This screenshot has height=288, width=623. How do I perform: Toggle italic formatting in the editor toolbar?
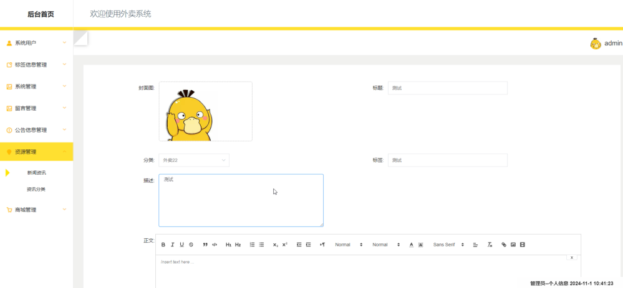coord(173,245)
